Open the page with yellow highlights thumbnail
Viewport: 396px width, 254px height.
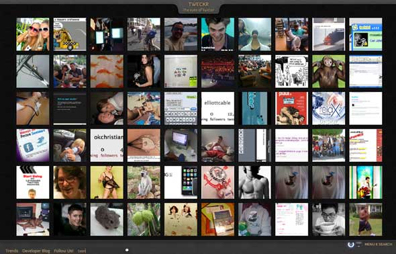pyautogui.click(x=366, y=145)
